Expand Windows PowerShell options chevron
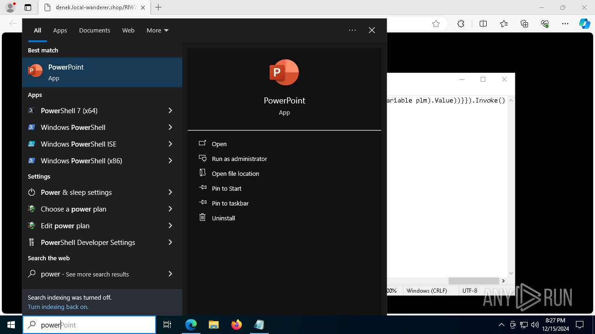Viewport: 595px width, 334px height. [170, 127]
